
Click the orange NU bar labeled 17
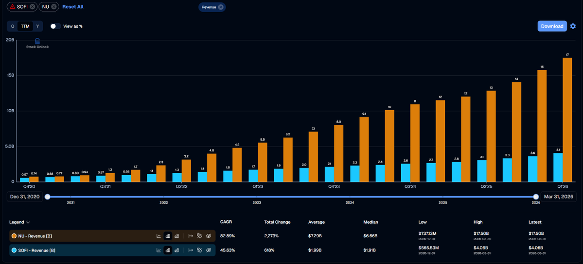(567, 119)
